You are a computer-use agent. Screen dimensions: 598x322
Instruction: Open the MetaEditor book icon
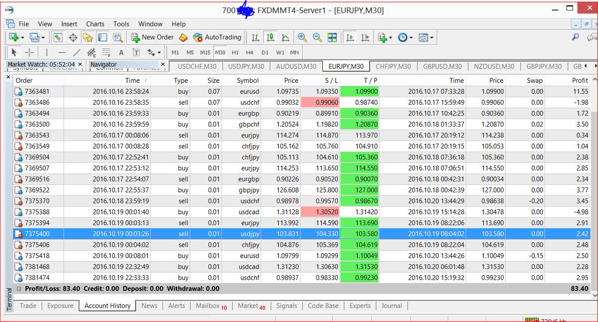(x=183, y=37)
